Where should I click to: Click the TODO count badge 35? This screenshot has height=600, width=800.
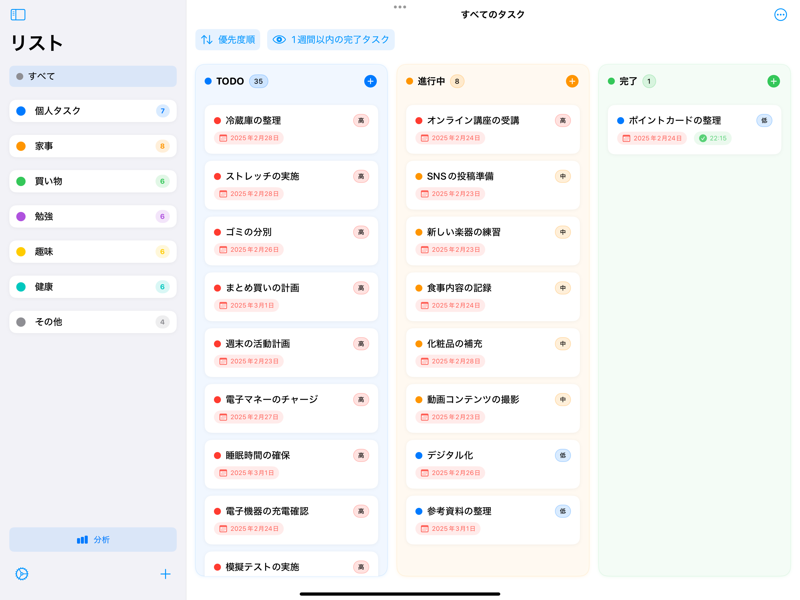click(x=258, y=81)
